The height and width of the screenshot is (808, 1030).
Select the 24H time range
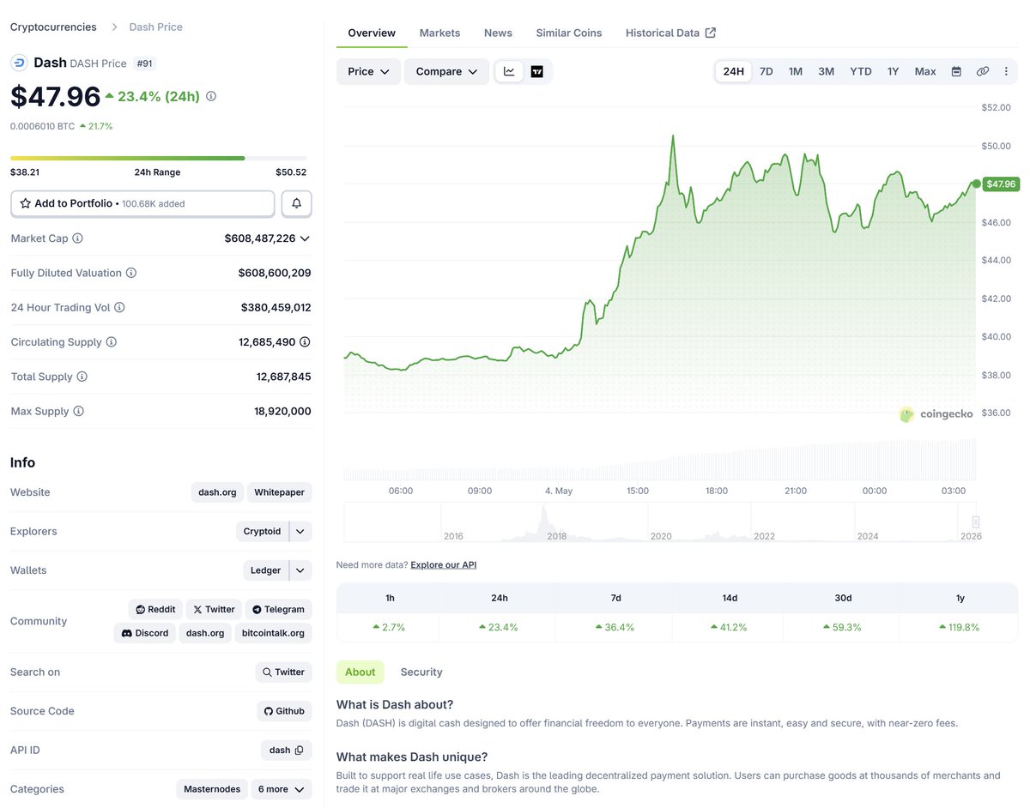coord(734,71)
